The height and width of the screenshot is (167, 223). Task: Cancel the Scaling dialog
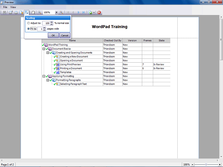tap(65, 35)
